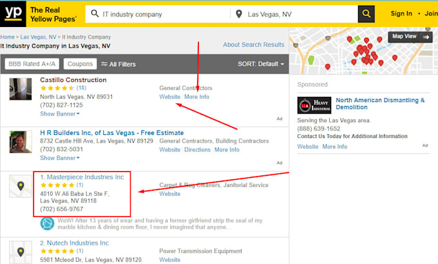The height and width of the screenshot is (264, 438).
Task: Visit sponsored ad Website link
Action: tap(307, 146)
